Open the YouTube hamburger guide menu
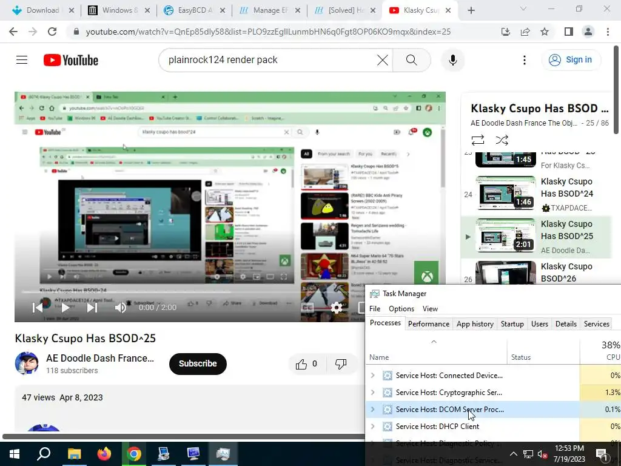 tap(22, 60)
